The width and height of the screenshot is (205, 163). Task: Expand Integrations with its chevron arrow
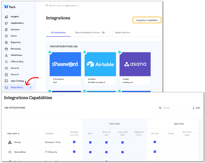(30, 88)
